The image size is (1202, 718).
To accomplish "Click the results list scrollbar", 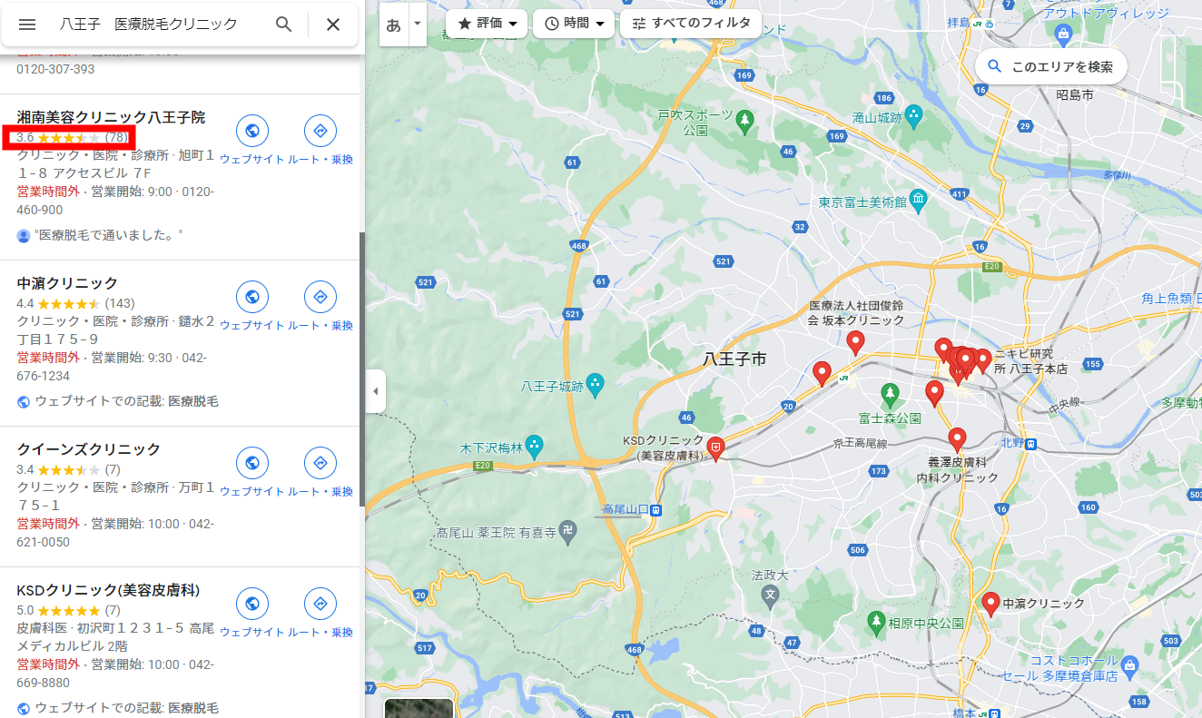I will [361, 369].
